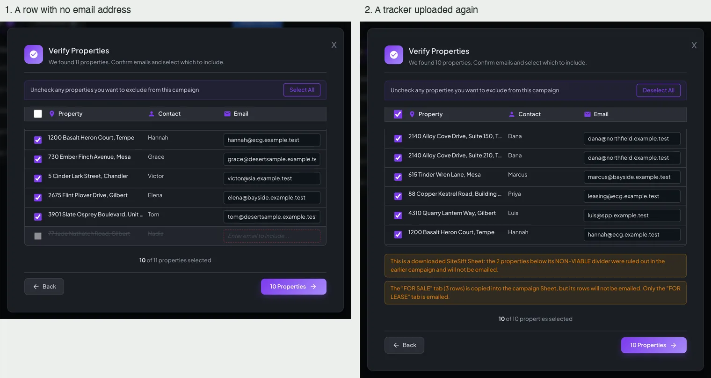
Task: Click the NON-VIABLE divider warning banner
Action: click(x=536, y=266)
